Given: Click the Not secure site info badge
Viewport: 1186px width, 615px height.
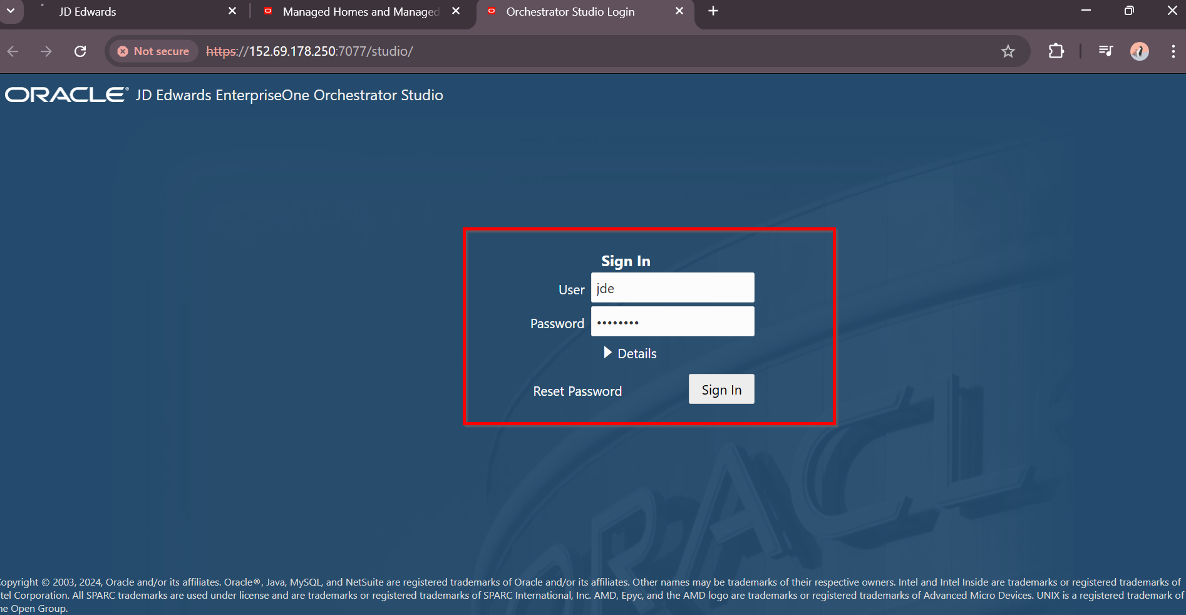Looking at the screenshot, I should pyautogui.click(x=154, y=51).
